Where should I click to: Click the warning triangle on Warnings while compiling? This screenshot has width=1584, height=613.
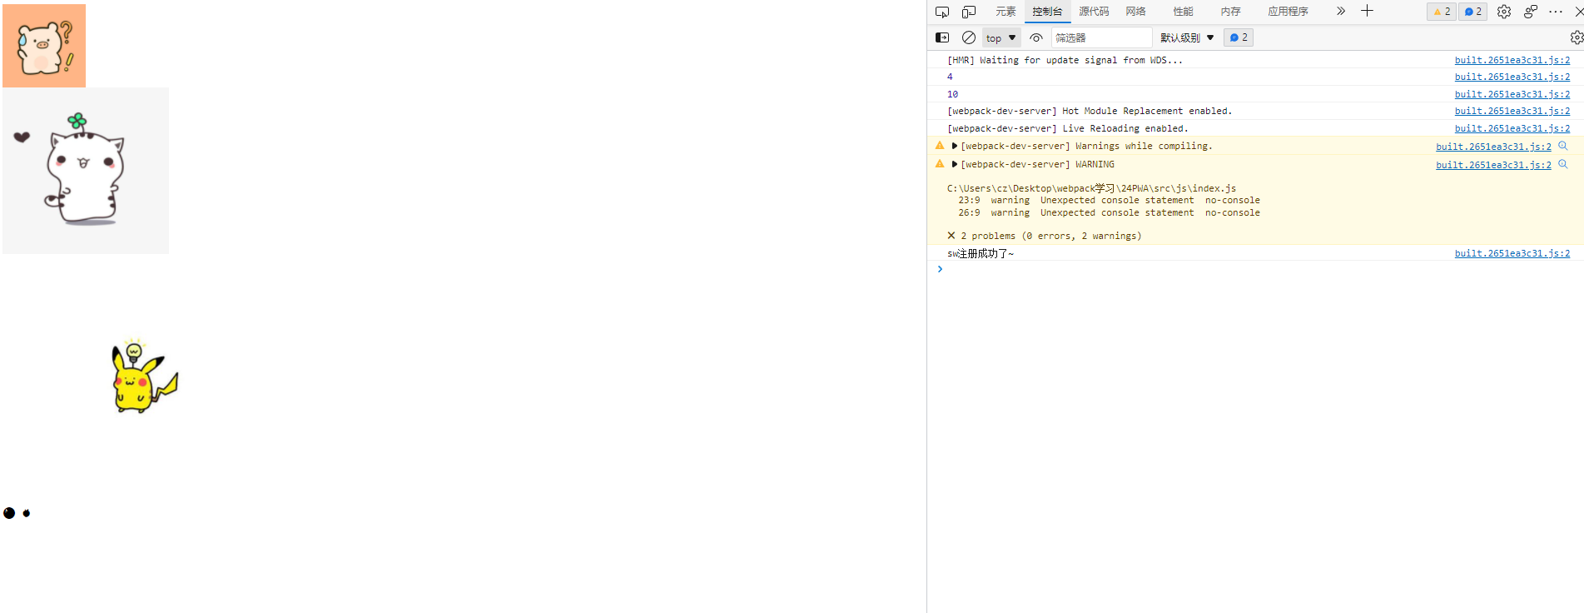point(940,146)
